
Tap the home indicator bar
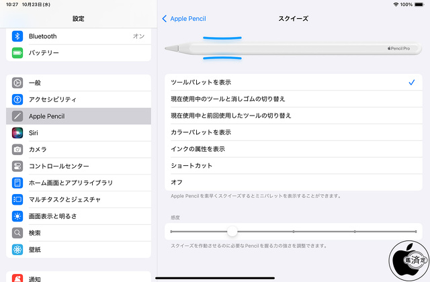pyautogui.click(x=215, y=278)
